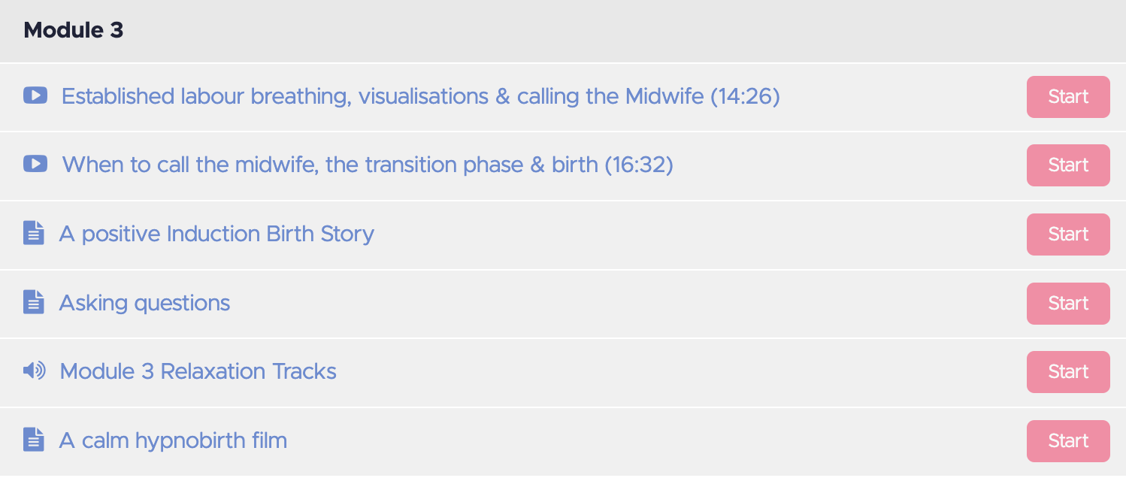Viewport: 1126px width, 478px height.
Task: Open A positive Induction Birth Story link
Action: [x=216, y=234]
